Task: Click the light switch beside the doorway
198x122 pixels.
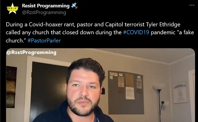Action: [x=103, y=91]
